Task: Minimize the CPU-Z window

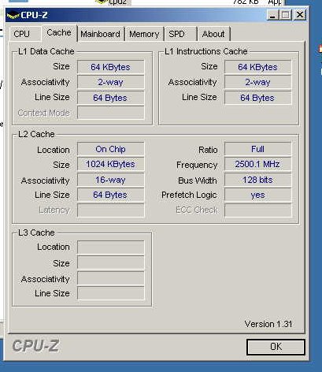Action: (x=272, y=15)
